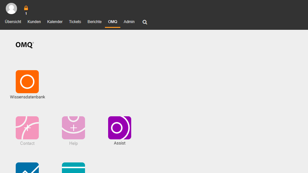The width and height of the screenshot is (308, 173).
Task: Open the search magnifier icon
Action: coord(145,22)
